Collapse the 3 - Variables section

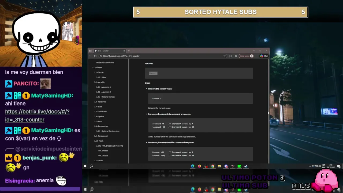click(97, 68)
